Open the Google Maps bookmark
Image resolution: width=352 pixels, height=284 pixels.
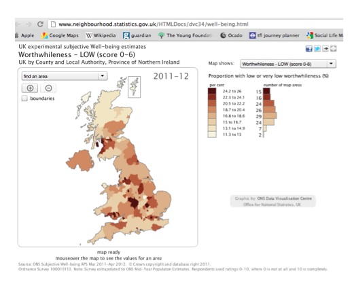click(x=60, y=35)
